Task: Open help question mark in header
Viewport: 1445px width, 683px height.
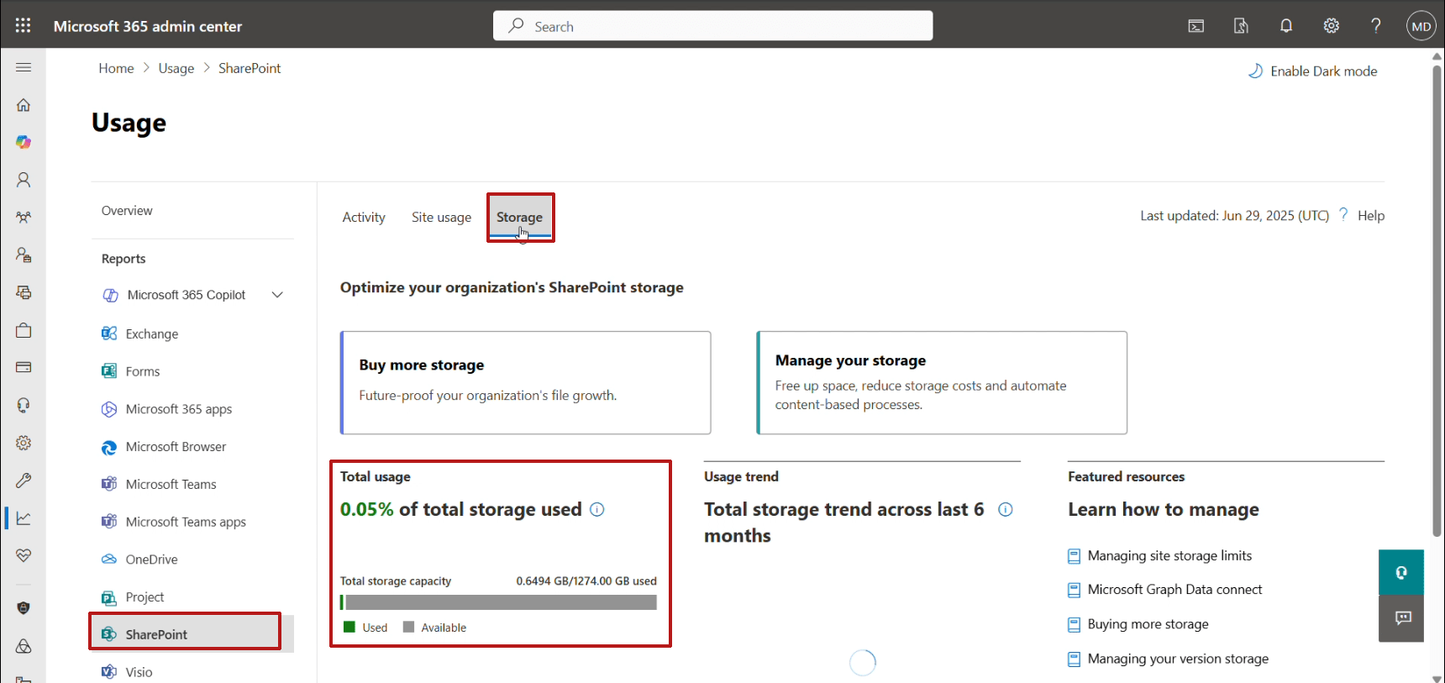Action: click(1376, 26)
